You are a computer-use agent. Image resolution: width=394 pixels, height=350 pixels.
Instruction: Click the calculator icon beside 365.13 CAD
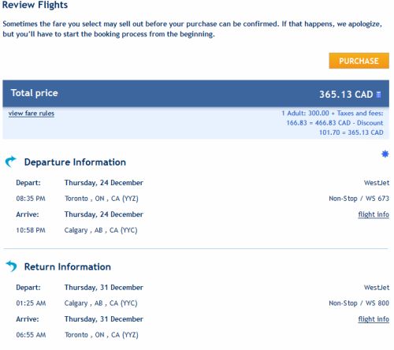click(x=378, y=95)
